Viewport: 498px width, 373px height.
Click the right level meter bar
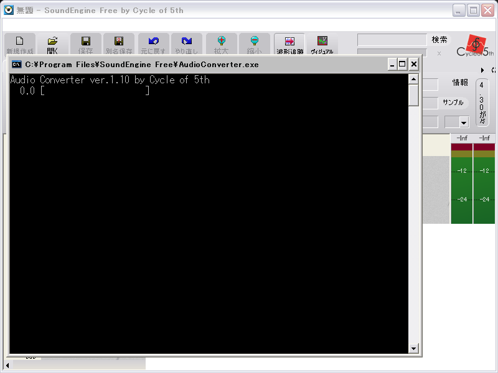click(x=484, y=183)
